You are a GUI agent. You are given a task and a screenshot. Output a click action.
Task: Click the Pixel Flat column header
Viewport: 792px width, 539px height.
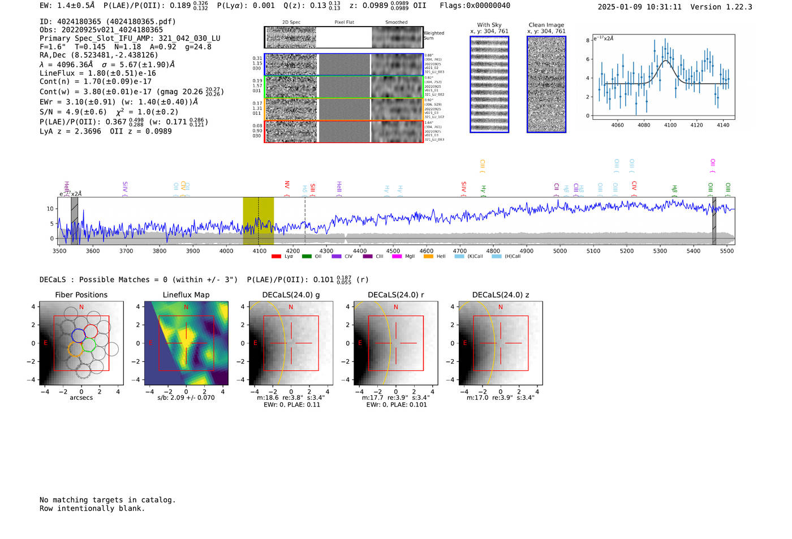[x=344, y=23]
